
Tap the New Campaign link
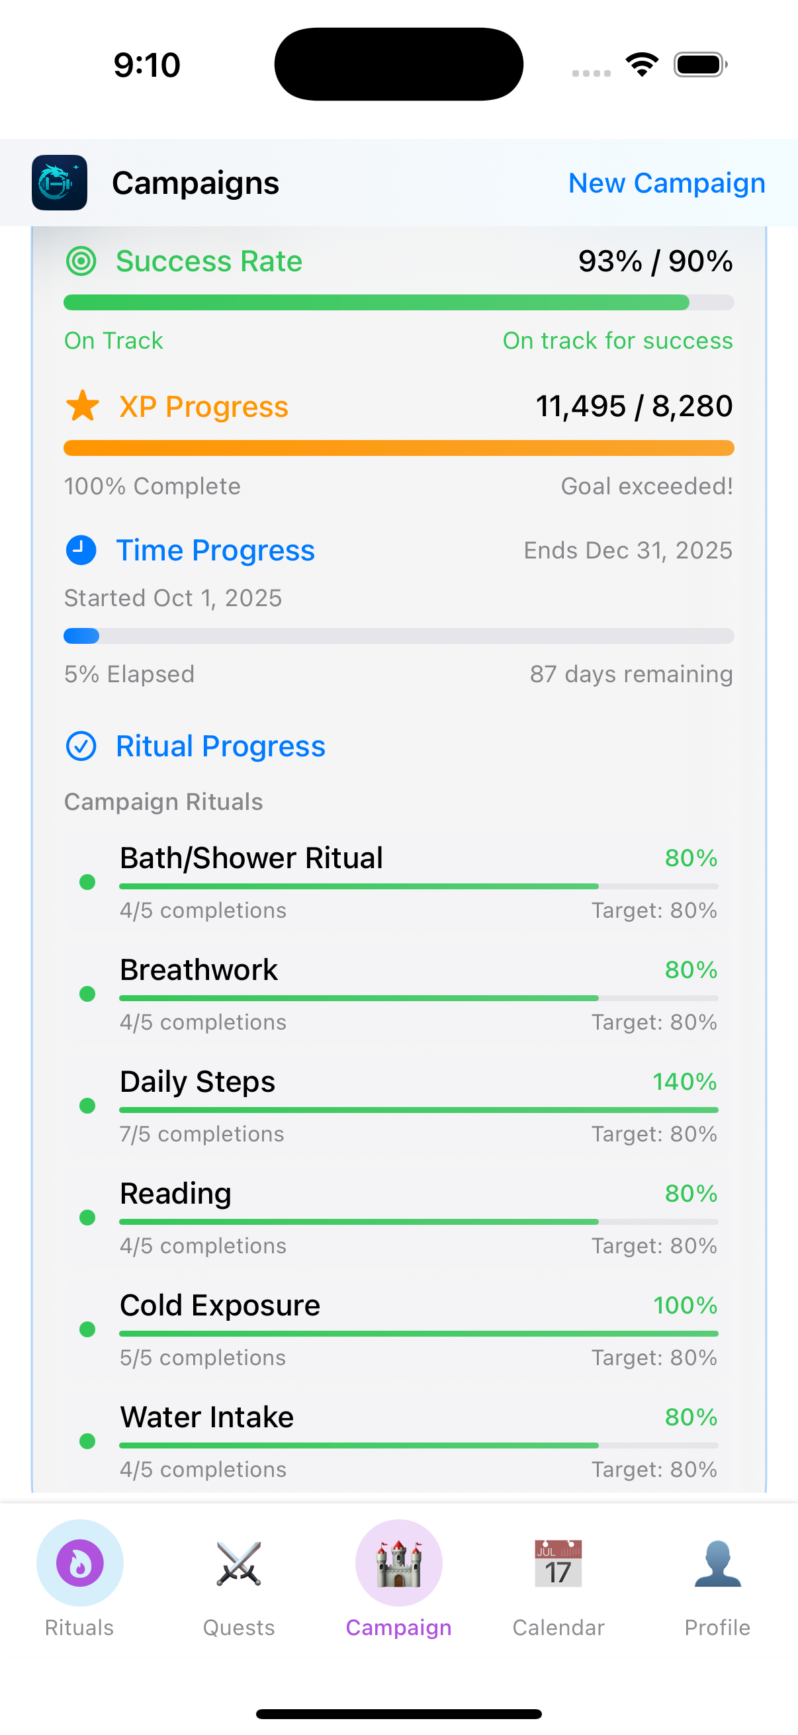[667, 183]
